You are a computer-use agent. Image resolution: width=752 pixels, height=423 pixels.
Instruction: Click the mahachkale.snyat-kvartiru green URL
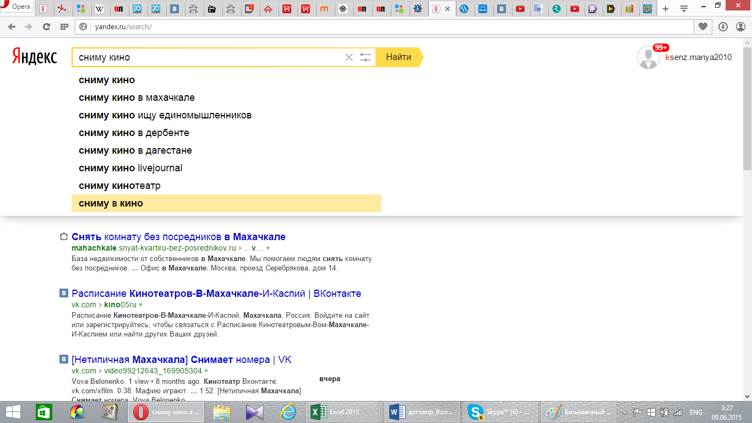(154, 248)
